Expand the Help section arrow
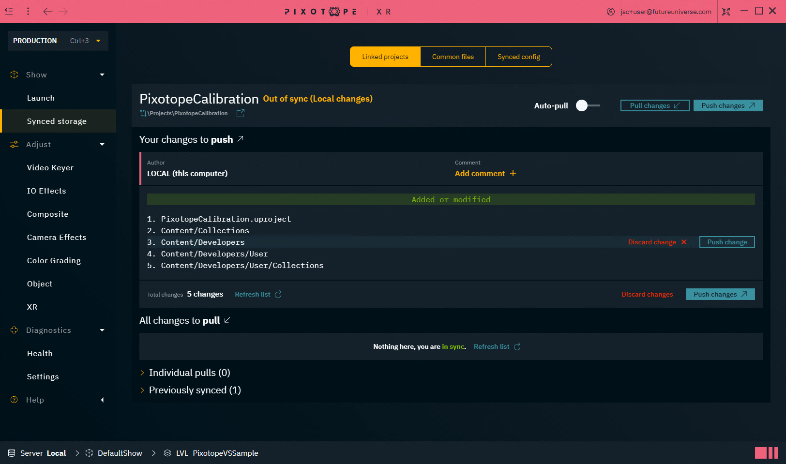Screen dimensions: 786x464 [x=102, y=400]
